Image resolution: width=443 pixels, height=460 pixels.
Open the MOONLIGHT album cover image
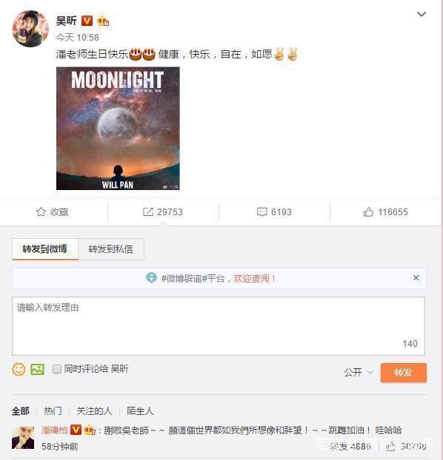tap(118, 129)
